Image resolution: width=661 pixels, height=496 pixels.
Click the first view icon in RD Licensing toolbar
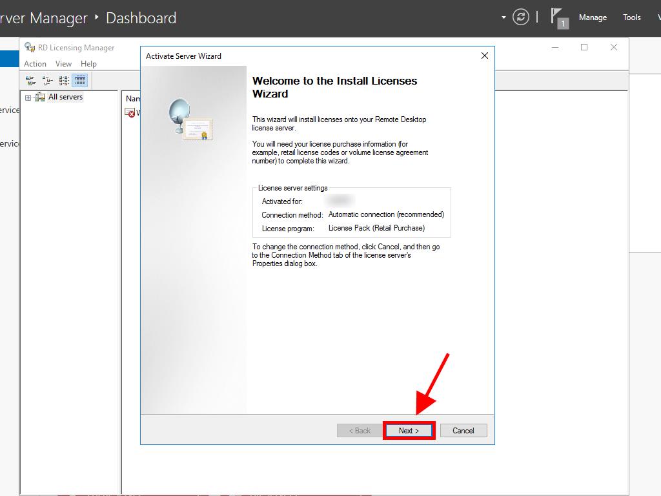(30, 81)
